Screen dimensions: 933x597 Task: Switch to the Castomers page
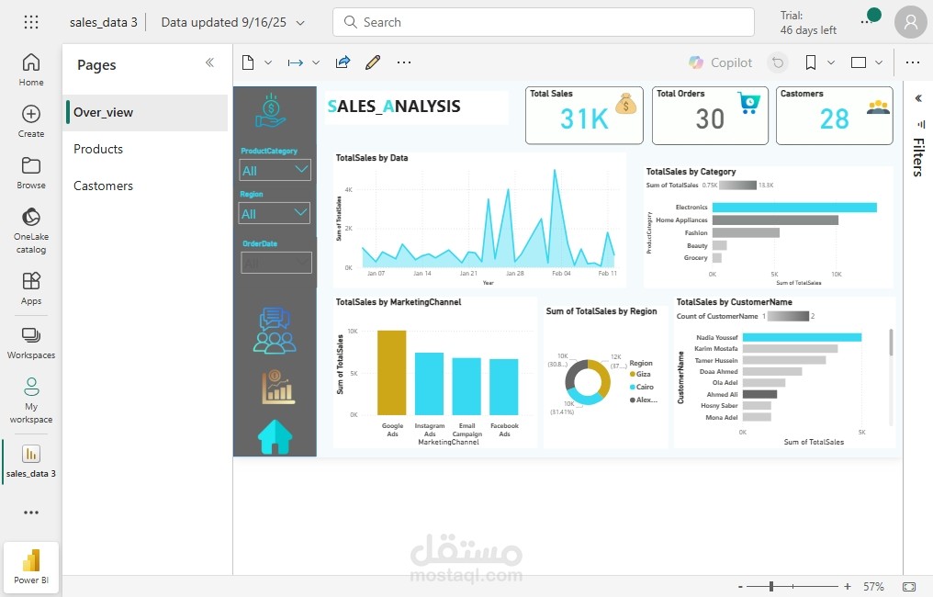tap(146, 186)
